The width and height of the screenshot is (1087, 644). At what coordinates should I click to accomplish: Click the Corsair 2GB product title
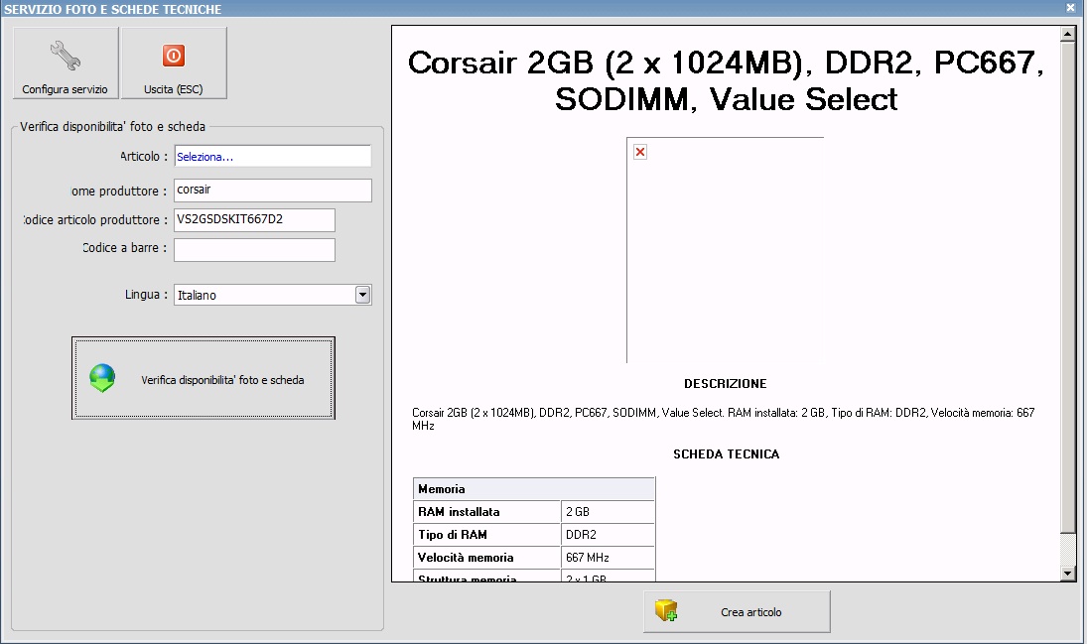click(x=726, y=80)
